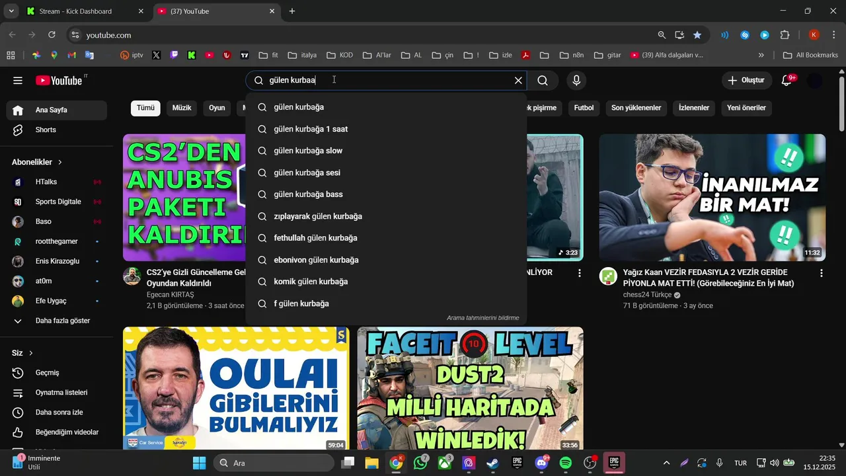Select the Müzik filter chip
This screenshot has width=846, height=476.
[x=182, y=108]
